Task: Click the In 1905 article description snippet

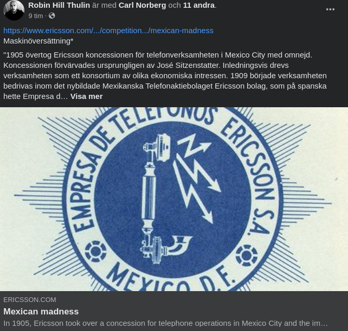Action: click(x=165, y=323)
